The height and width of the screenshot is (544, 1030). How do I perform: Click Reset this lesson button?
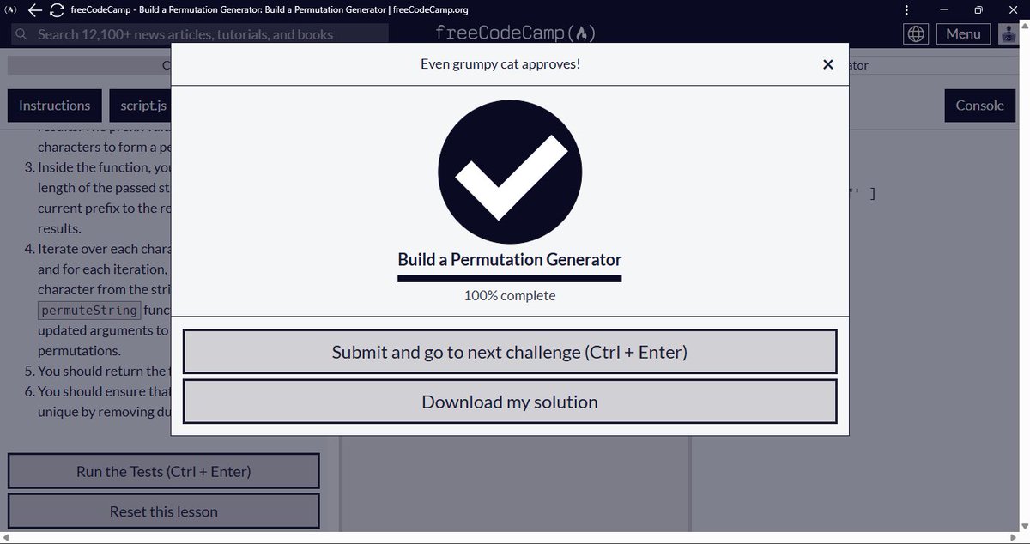[x=164, y=511]
